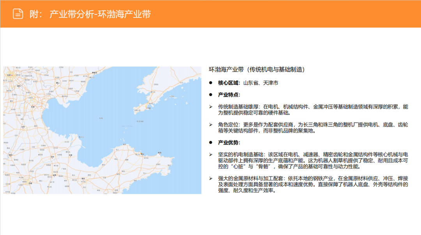Select the bullet next to 产业特点

coord(210,94)
